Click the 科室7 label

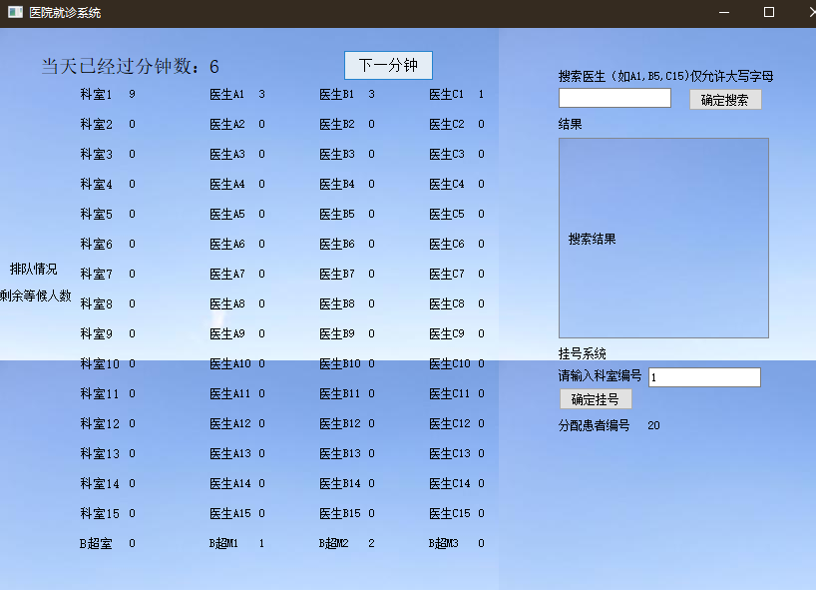point(97,274)
